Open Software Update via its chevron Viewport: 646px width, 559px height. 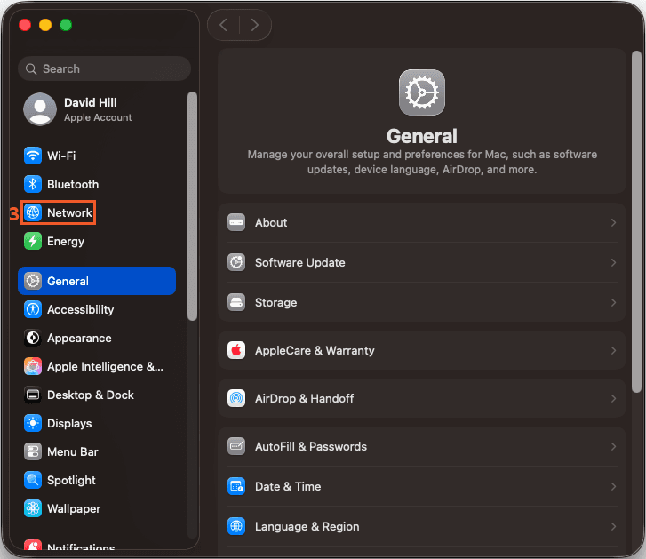613,262
